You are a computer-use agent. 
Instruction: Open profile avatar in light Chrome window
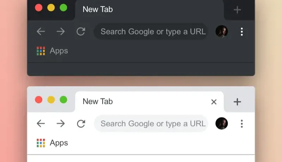(x=222, y=123)
